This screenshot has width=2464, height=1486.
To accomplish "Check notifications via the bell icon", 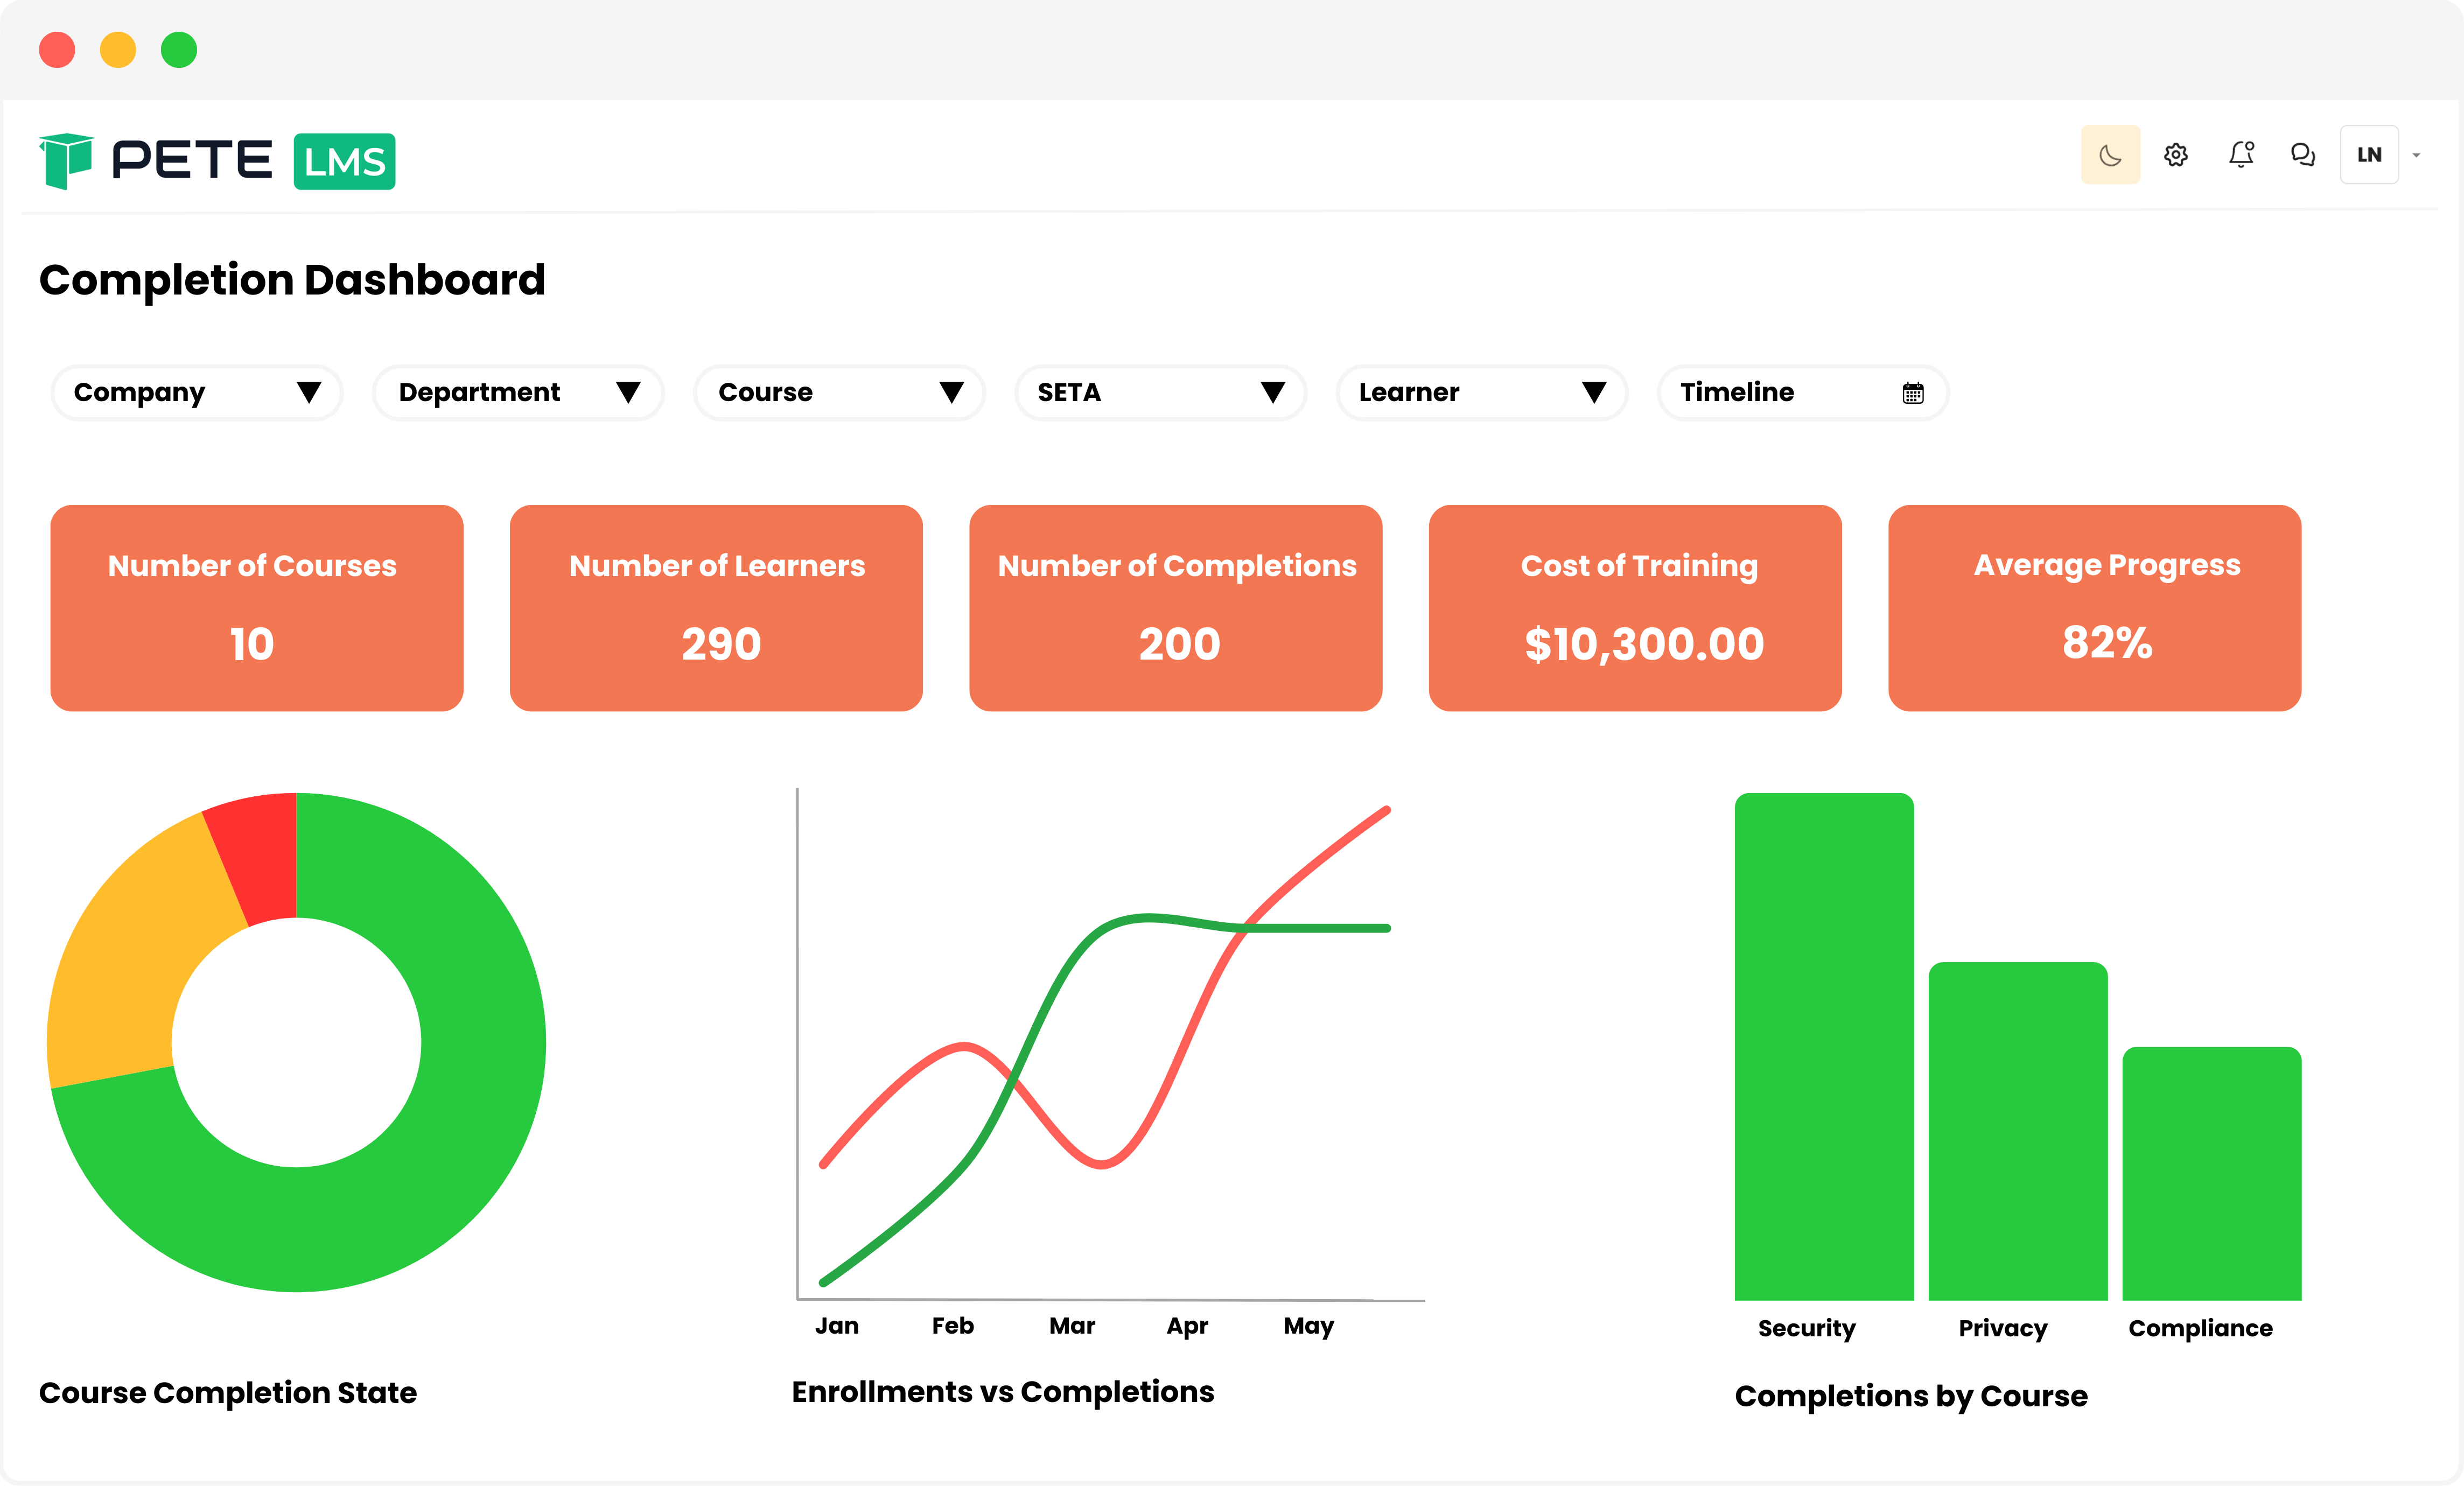I will pyautogui.click(x=2240, y=154).
